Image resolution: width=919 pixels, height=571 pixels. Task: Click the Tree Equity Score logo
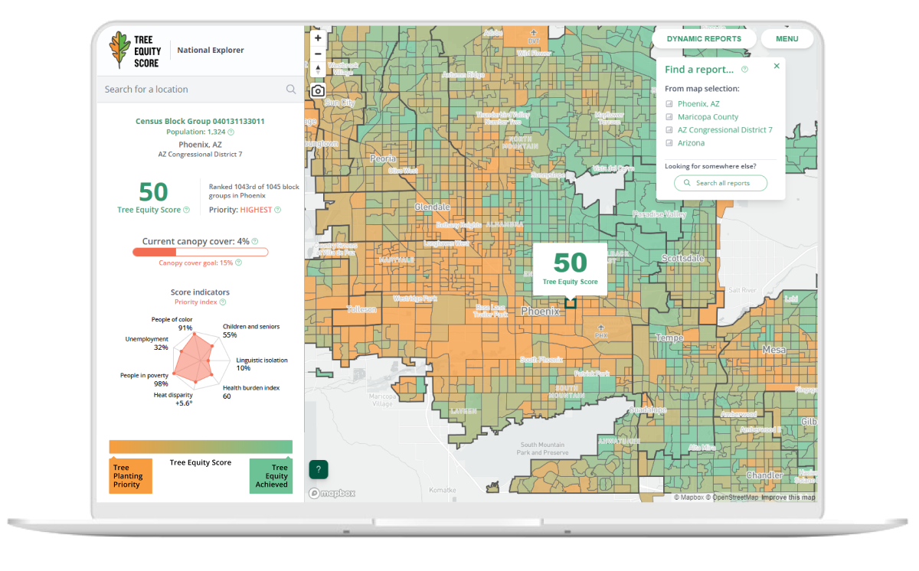[x=136, y=51]
